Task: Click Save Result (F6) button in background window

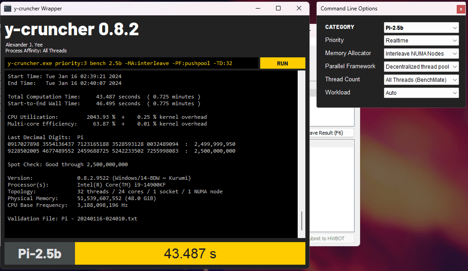Action: [x=331, y=133]
